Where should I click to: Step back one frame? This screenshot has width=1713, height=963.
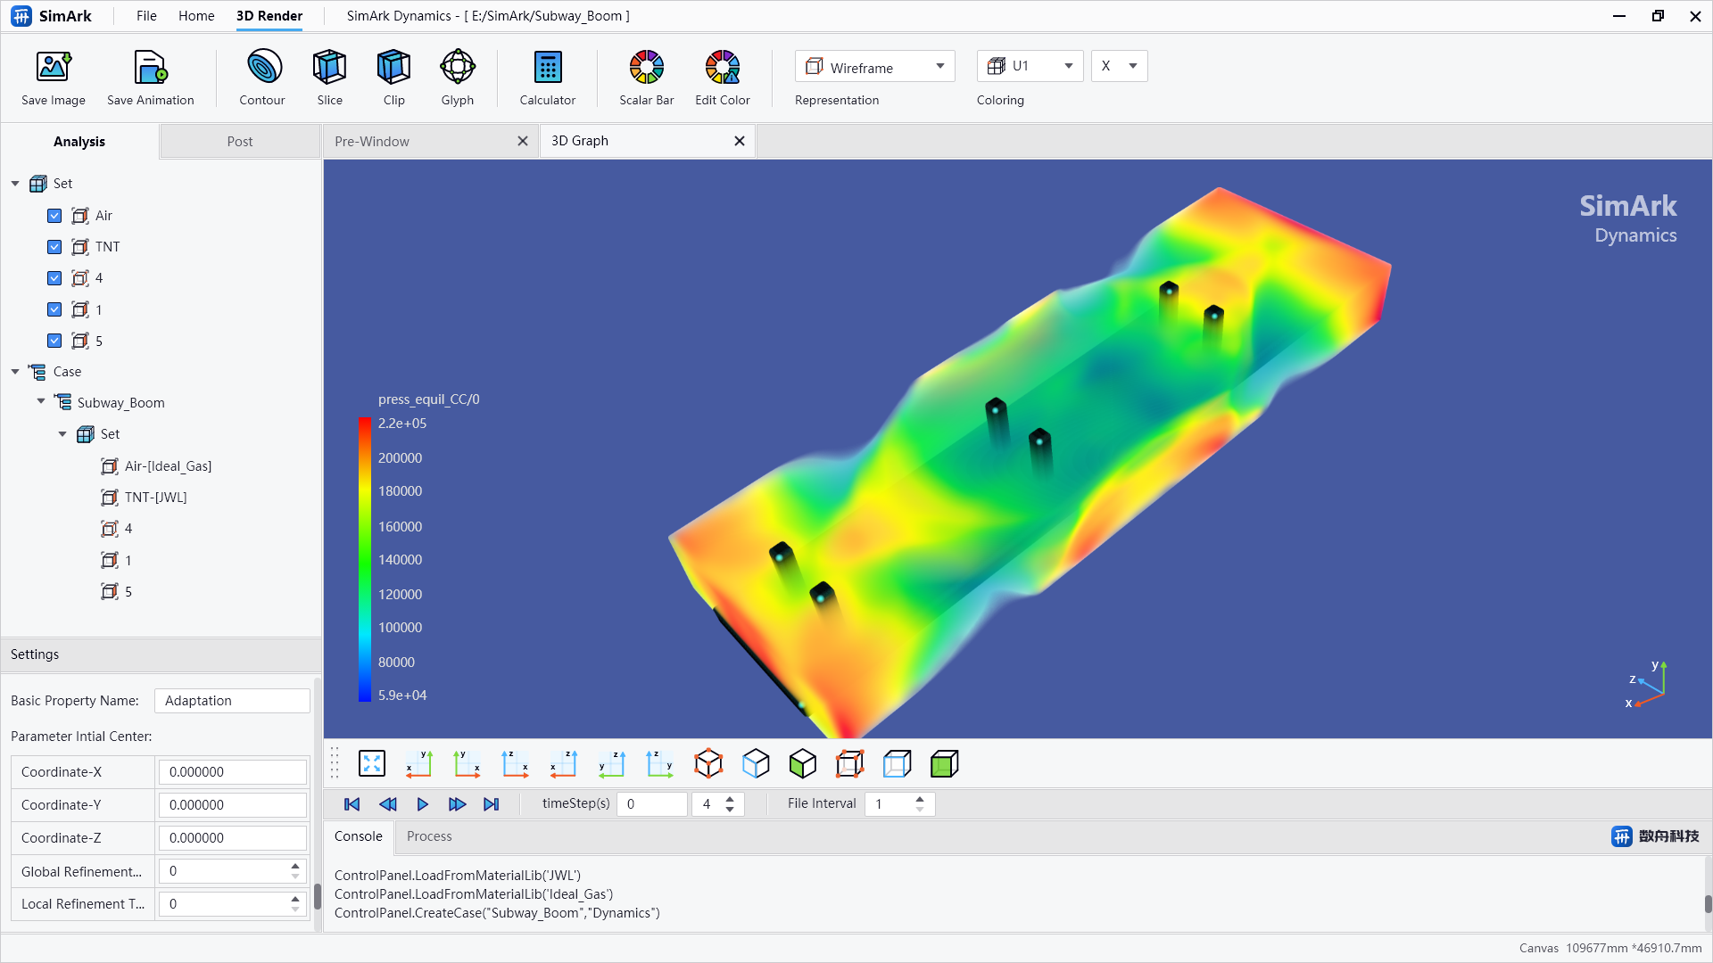388,804
